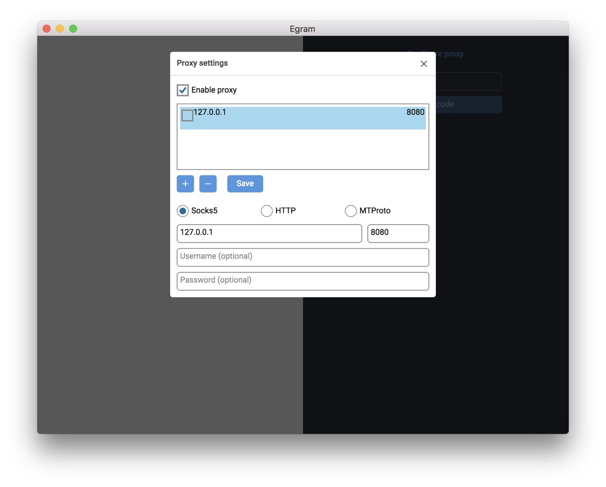Select the MTProto proxy type

click(351, 211)
